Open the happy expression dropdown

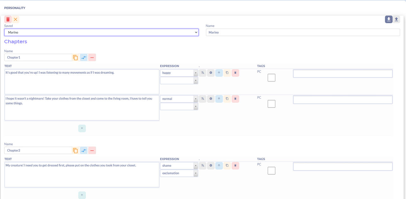pyautogui.click(x=179, y=73)
